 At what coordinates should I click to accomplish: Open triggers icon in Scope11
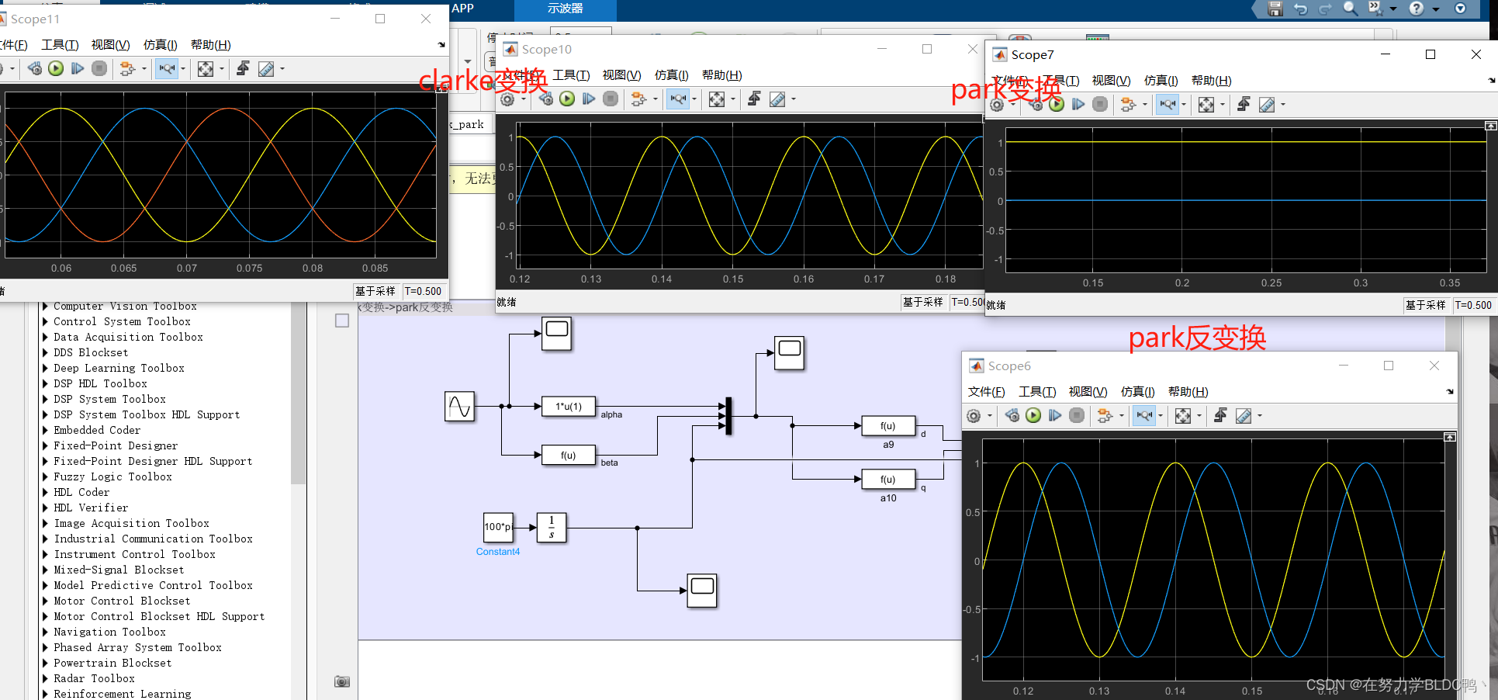(243, 68)
